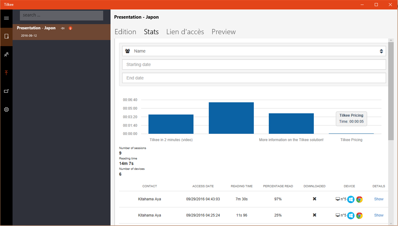The image size is (398, 226).
Task: Show details for the 04:25:24 session
Action: tap(379, 215)
